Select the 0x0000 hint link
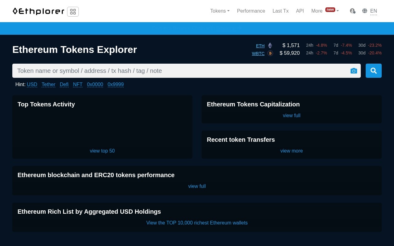 [95, 85]
